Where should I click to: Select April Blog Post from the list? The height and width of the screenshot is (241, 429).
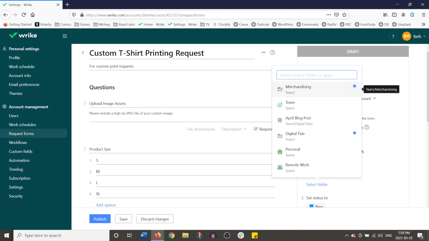317,121
